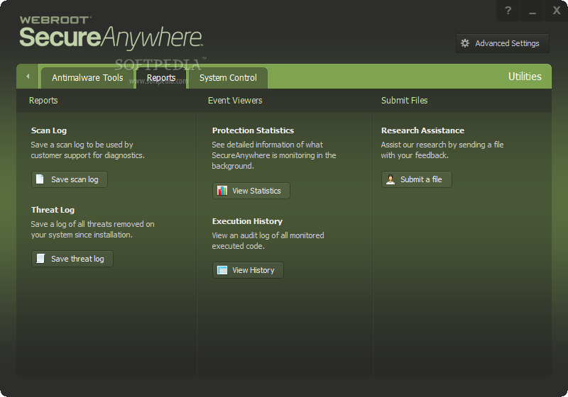Click the table icon on View History
The image size is (568, 397).
(x=222, y=270)
